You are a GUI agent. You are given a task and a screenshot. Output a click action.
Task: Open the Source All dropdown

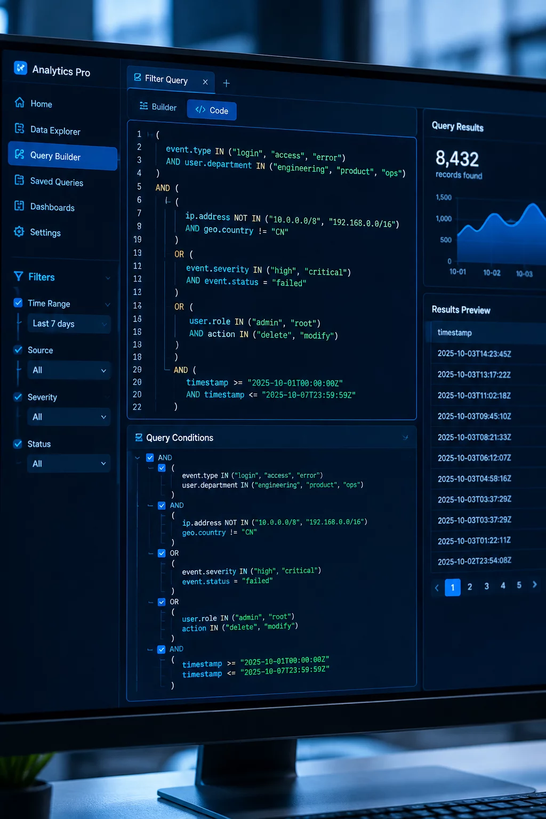point(69,370)
